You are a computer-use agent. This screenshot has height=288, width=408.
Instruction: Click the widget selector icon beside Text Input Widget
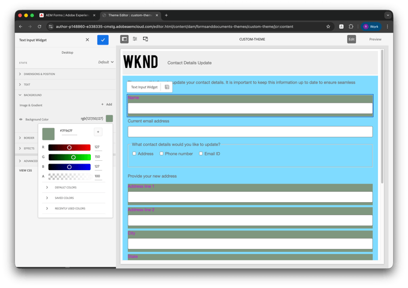pyautogui.click(x=167, y=87)
